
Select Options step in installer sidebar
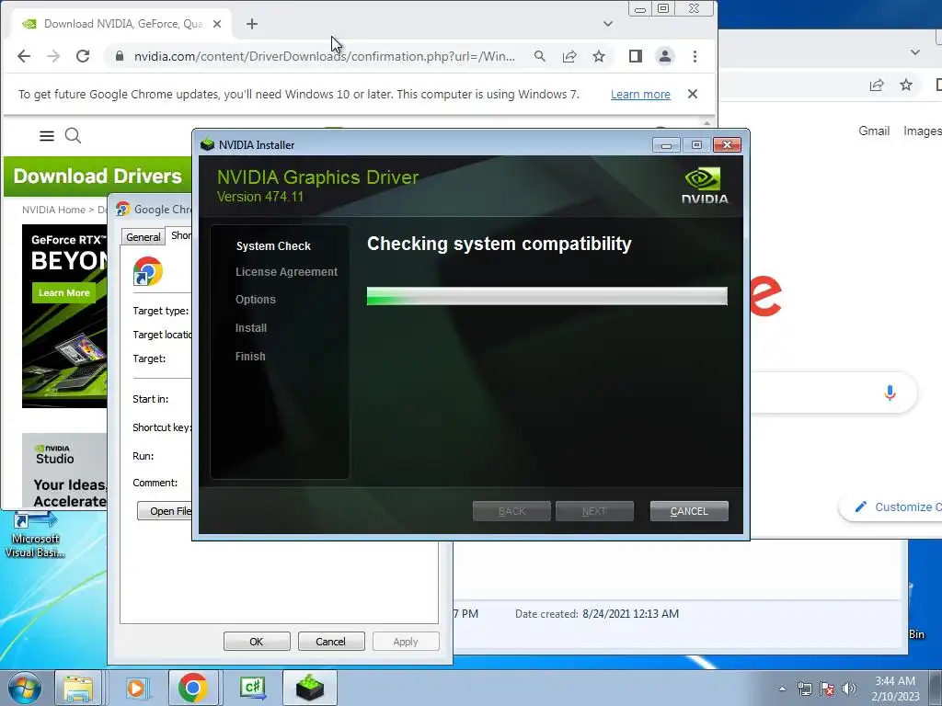(256, 300)
